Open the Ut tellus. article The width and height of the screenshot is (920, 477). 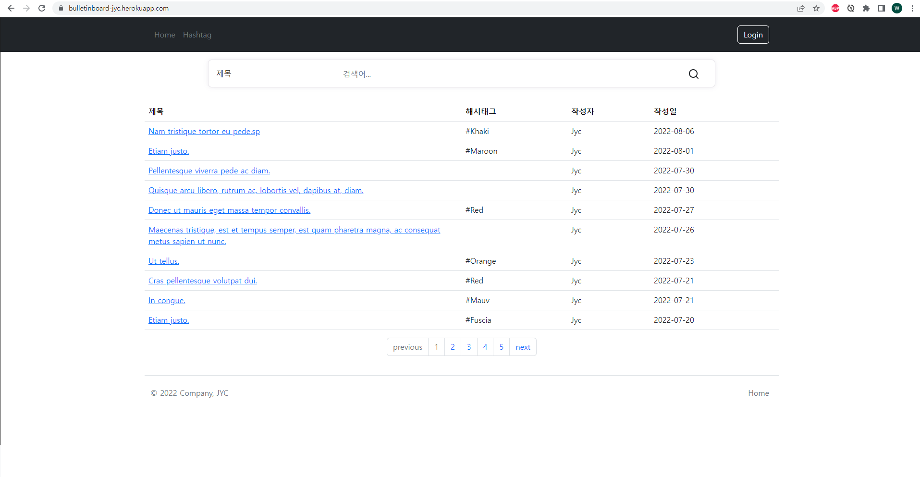164,261
